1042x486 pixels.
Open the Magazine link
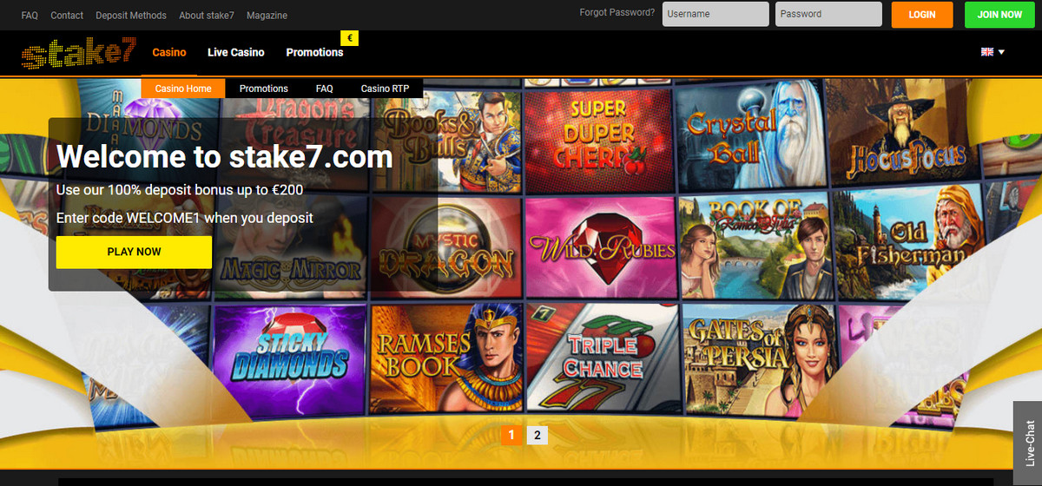[x=267, y=16]
